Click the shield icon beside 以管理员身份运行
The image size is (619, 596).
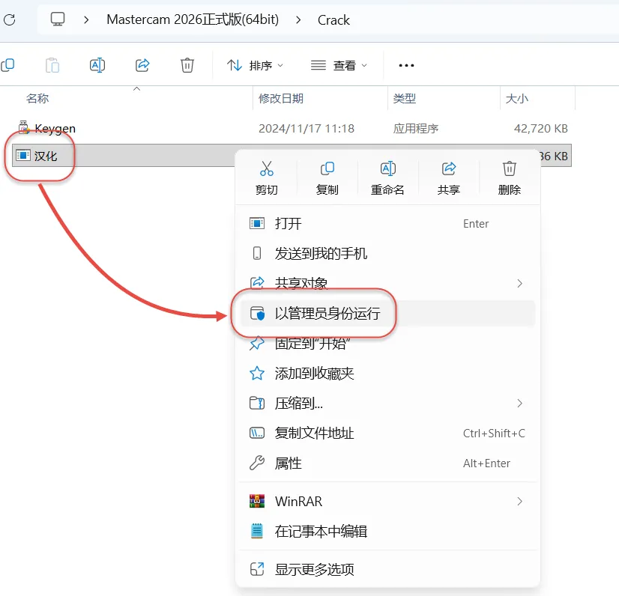(x=257, y=313)
